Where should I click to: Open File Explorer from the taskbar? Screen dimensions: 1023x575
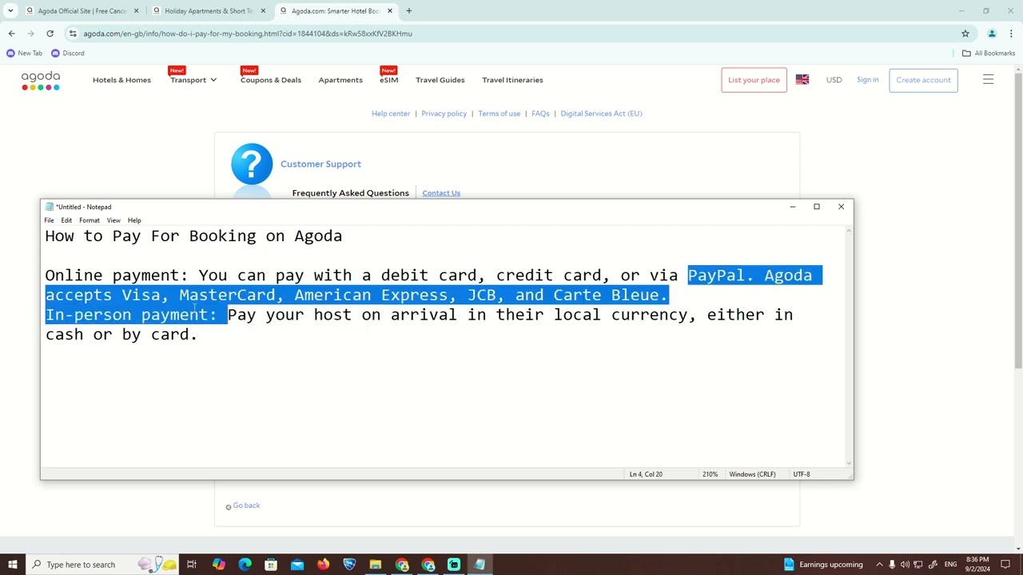pyautogui.click(x=376, y=565)
